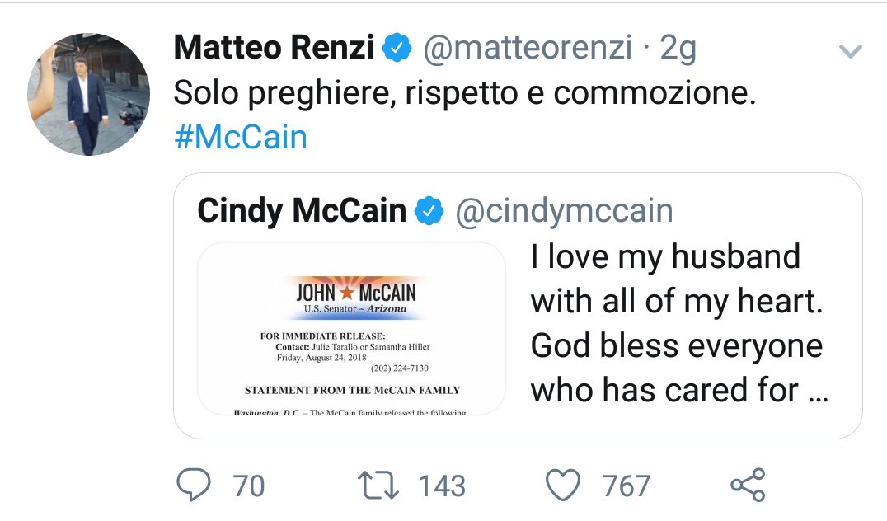
Task: Open the #McCain hashtag link
Action: point(241,137)
